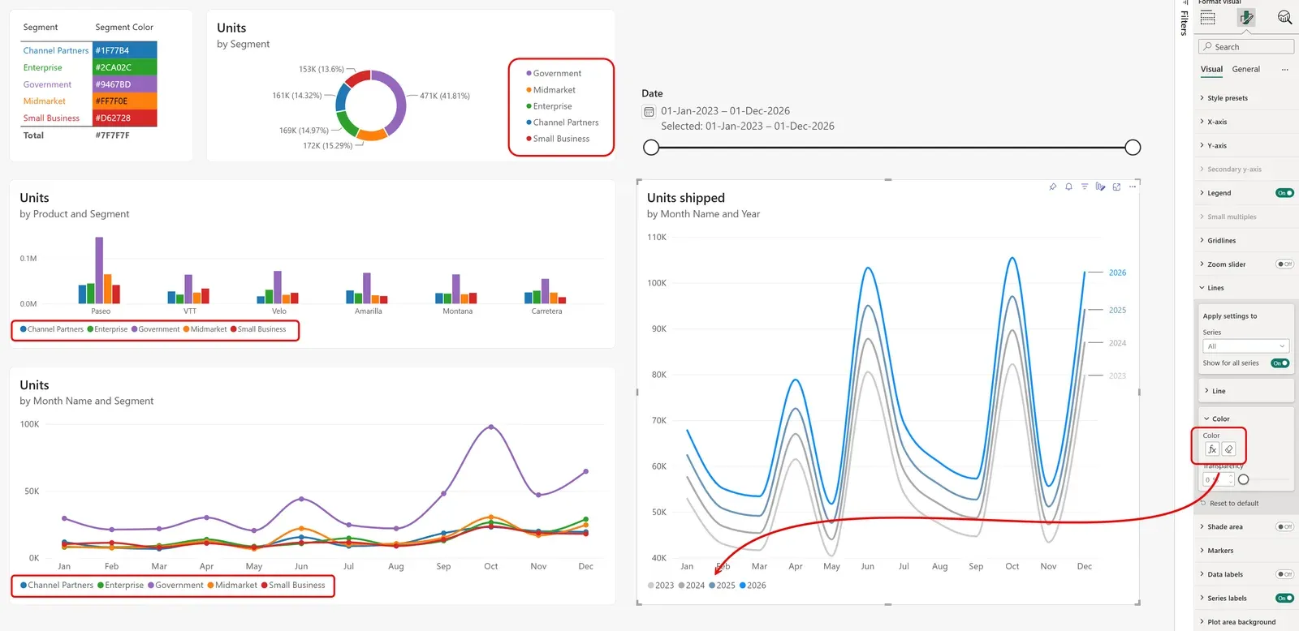Open the Analytics magnifier icon
The width and height of the screenshot is (1299, 631).
(x=1284, y=17)
